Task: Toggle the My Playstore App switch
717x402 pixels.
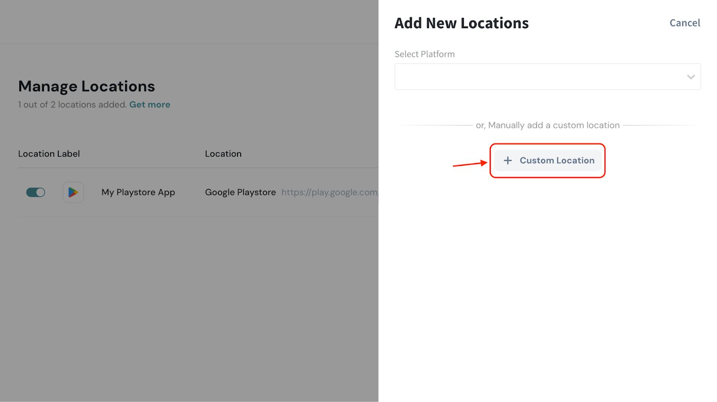Action: [36, 192]
